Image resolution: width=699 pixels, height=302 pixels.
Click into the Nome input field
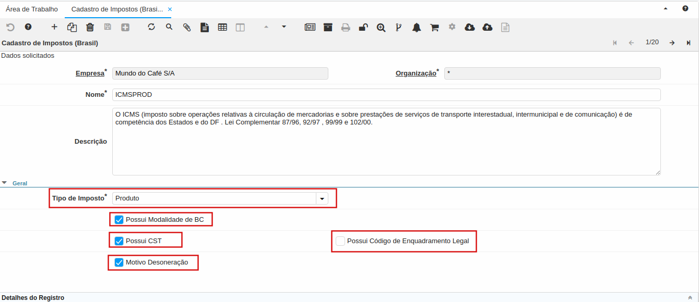386,95
